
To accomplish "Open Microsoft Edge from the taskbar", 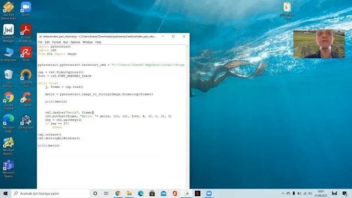I will 141,193.
